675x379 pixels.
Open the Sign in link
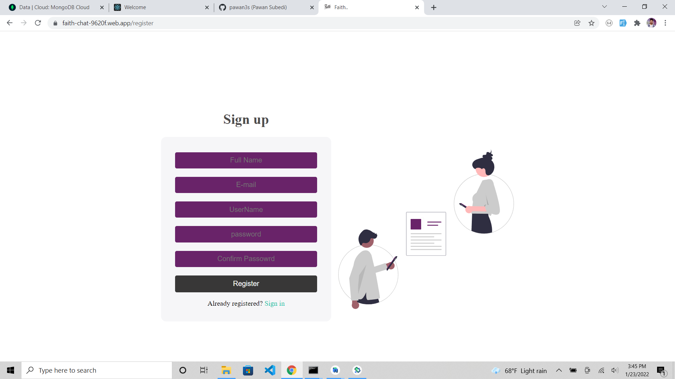click(275, 303)
